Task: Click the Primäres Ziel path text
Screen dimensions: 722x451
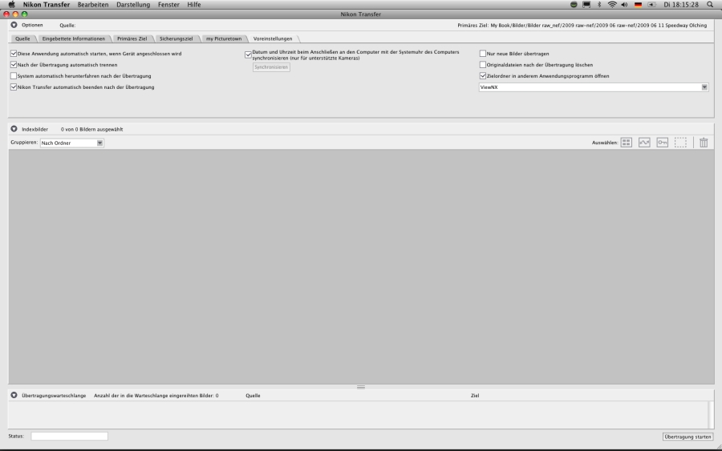Action: 582,26
